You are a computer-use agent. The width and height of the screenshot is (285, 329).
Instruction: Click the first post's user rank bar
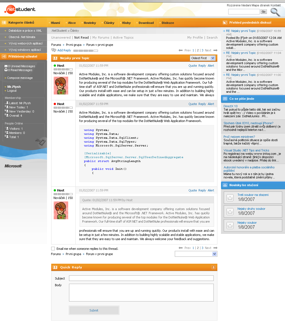[63, 69]
